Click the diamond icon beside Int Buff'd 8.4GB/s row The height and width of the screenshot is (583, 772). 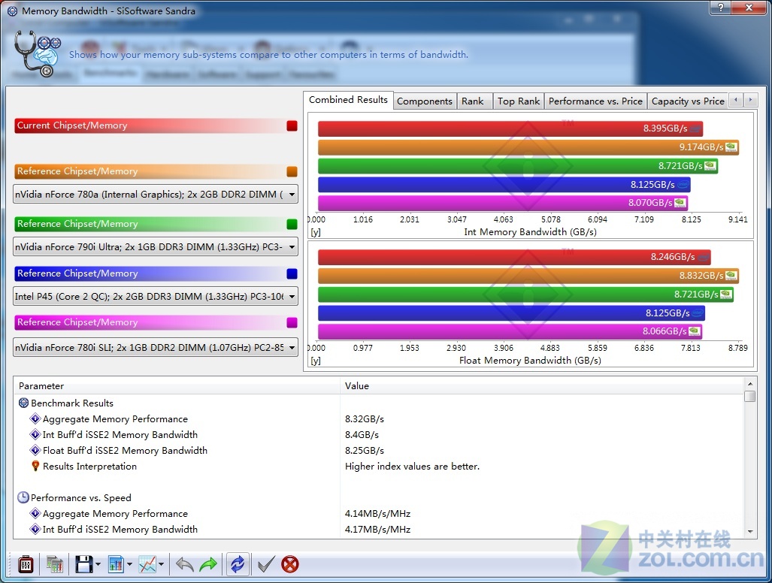(35, 434)
